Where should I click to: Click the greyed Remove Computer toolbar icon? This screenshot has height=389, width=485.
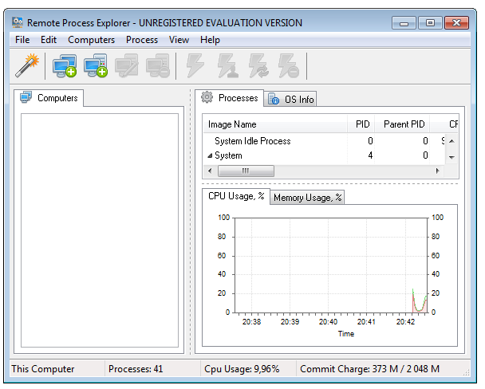point(158,65)
